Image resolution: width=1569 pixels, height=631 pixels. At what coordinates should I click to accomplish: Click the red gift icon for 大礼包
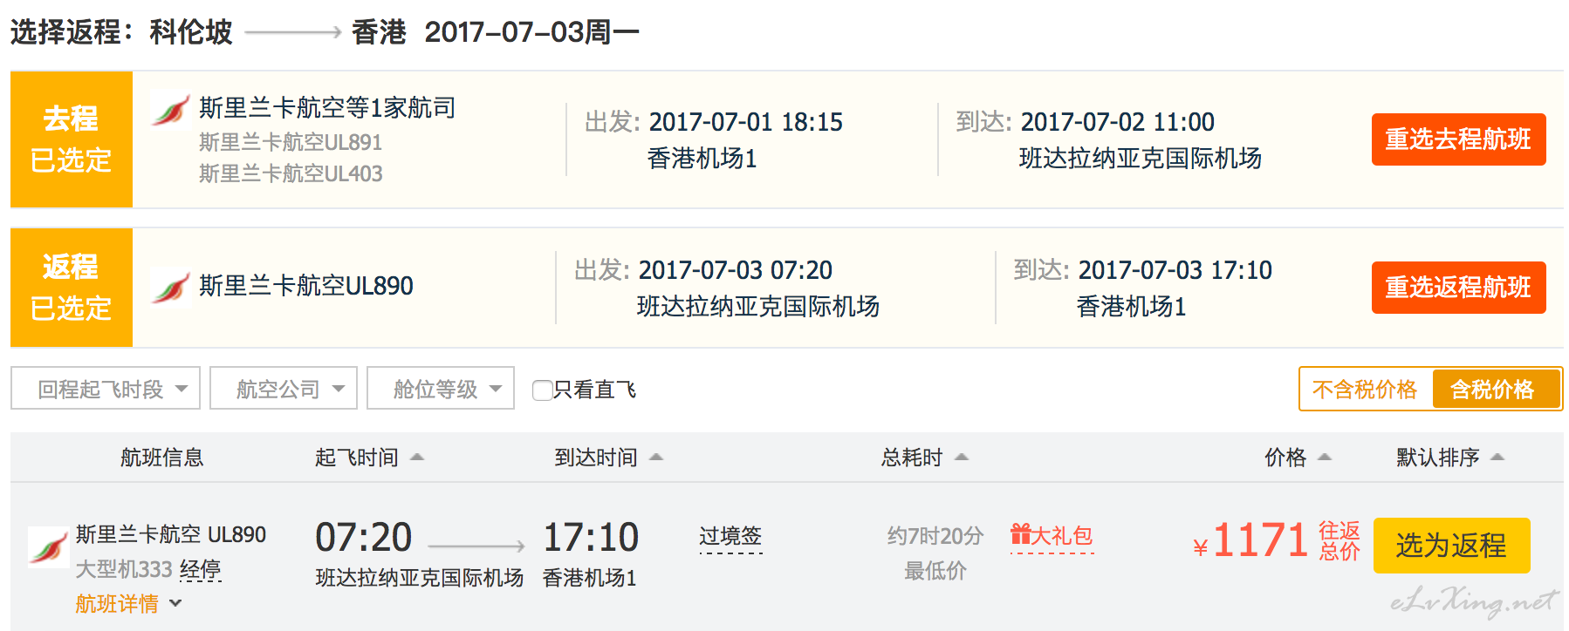pyautogui.click(x=1020, y=534)
